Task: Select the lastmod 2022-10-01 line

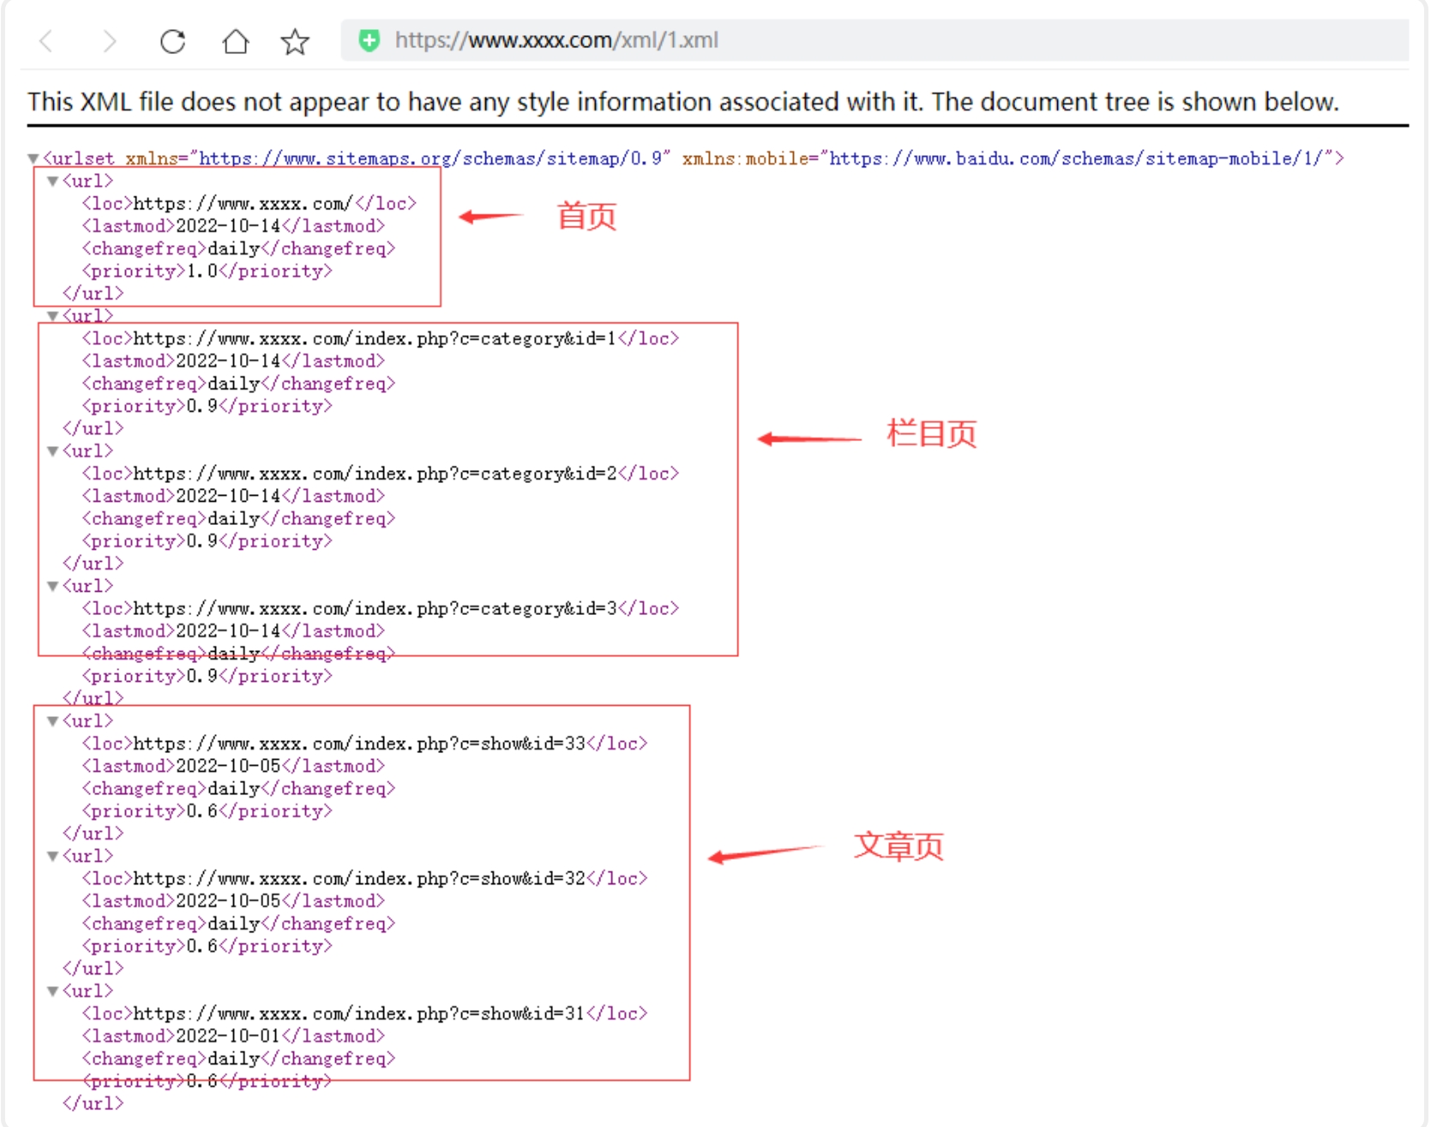Action: 233,1036
